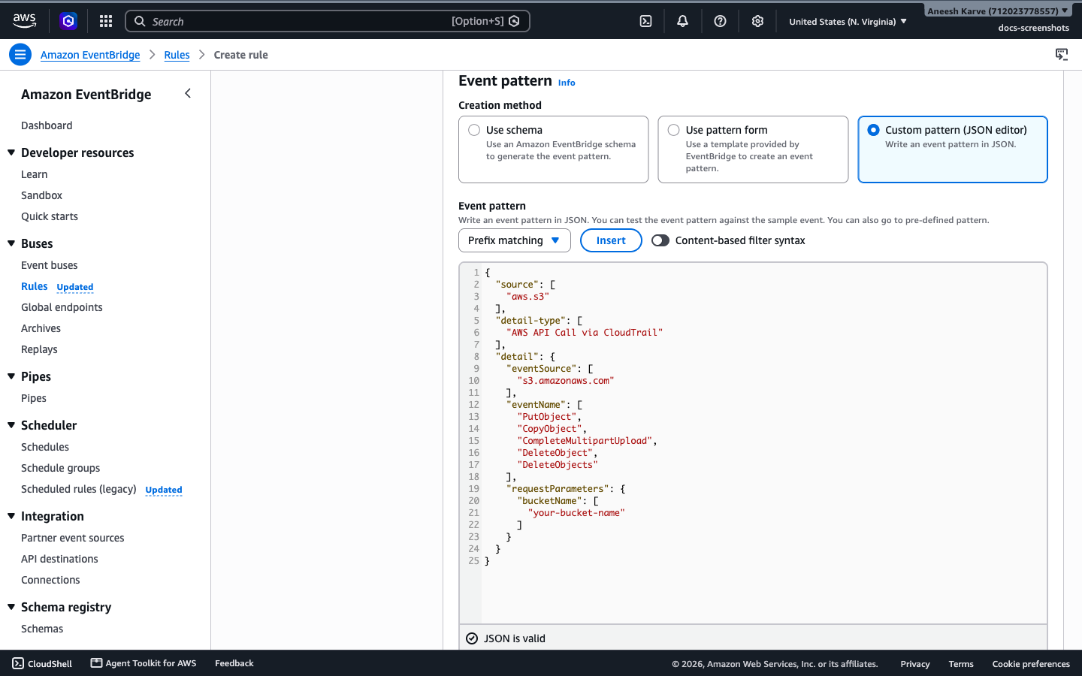Open the Aneesh Karve account menu

998,11
